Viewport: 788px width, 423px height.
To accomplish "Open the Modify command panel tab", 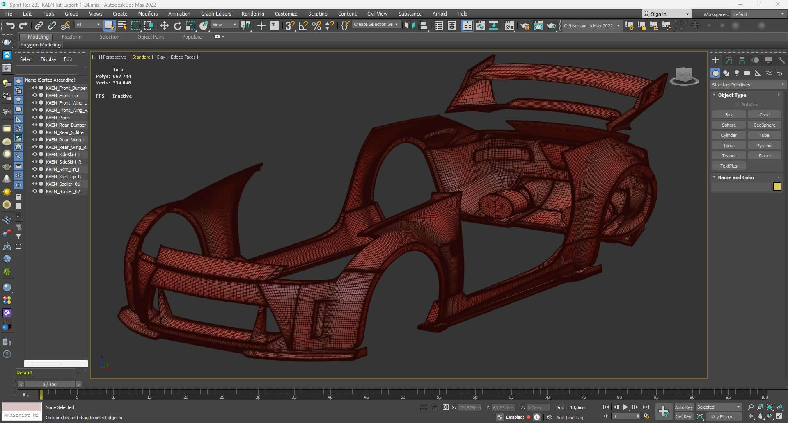I will [729, 60].
